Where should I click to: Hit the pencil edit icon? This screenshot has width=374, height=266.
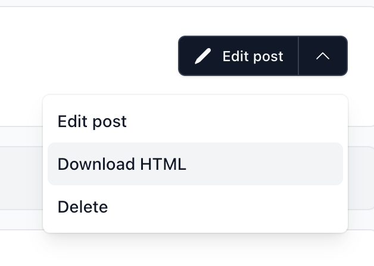coord(203,56)
